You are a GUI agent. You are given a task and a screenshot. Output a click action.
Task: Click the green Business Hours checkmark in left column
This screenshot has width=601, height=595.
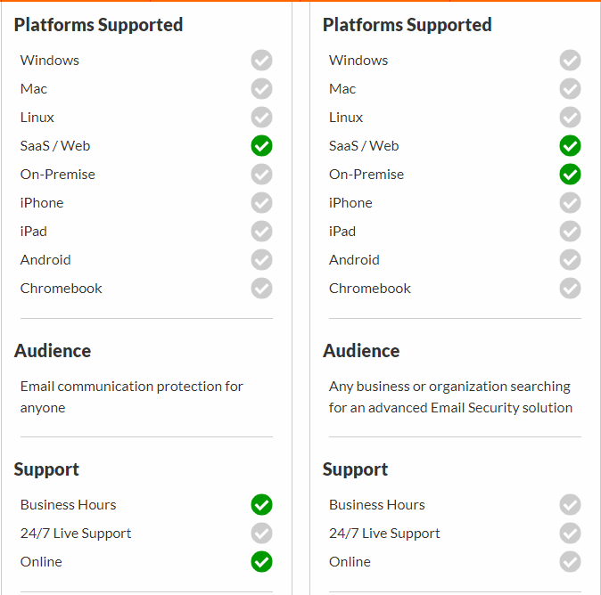point(262,505)
